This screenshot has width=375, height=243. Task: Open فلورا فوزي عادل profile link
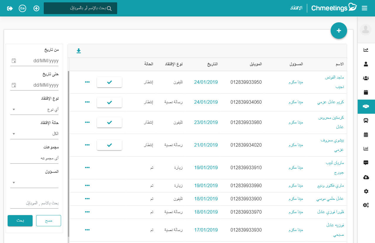pyautogui.click(x=331, y=212)
